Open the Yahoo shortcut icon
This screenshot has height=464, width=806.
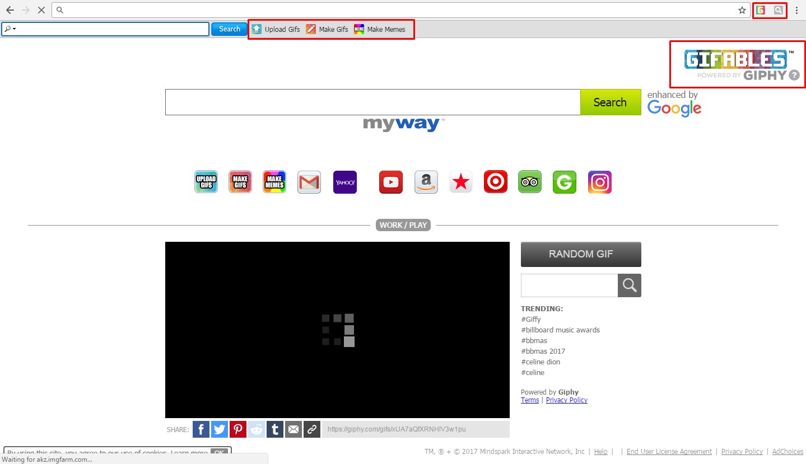point(345,182)
